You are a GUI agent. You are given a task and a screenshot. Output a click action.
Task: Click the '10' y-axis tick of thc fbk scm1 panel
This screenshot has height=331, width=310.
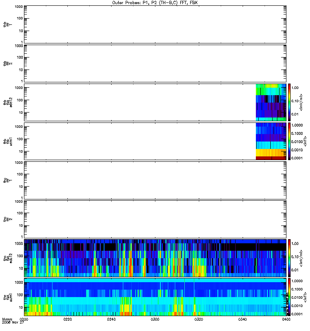(x=21, y=307)
